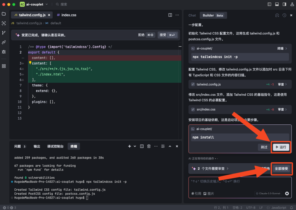
Task: Delete terminal with the trash icon
Action: point(149,146)
